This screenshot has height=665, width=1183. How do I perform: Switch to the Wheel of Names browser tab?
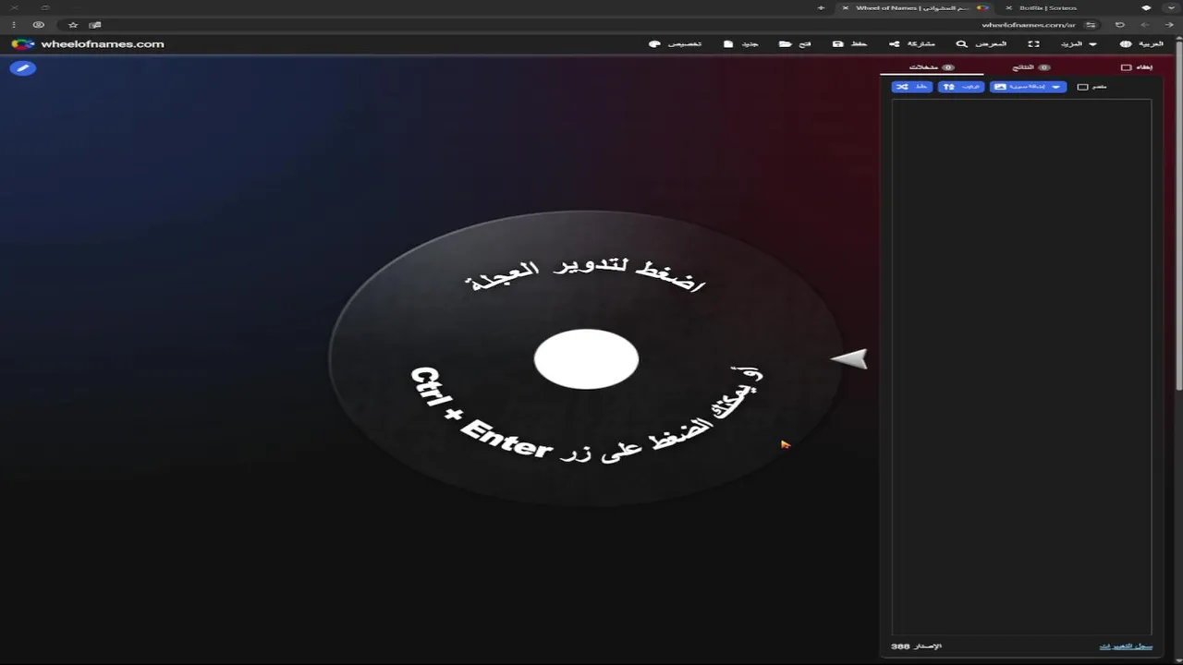(x=915, y=7)
